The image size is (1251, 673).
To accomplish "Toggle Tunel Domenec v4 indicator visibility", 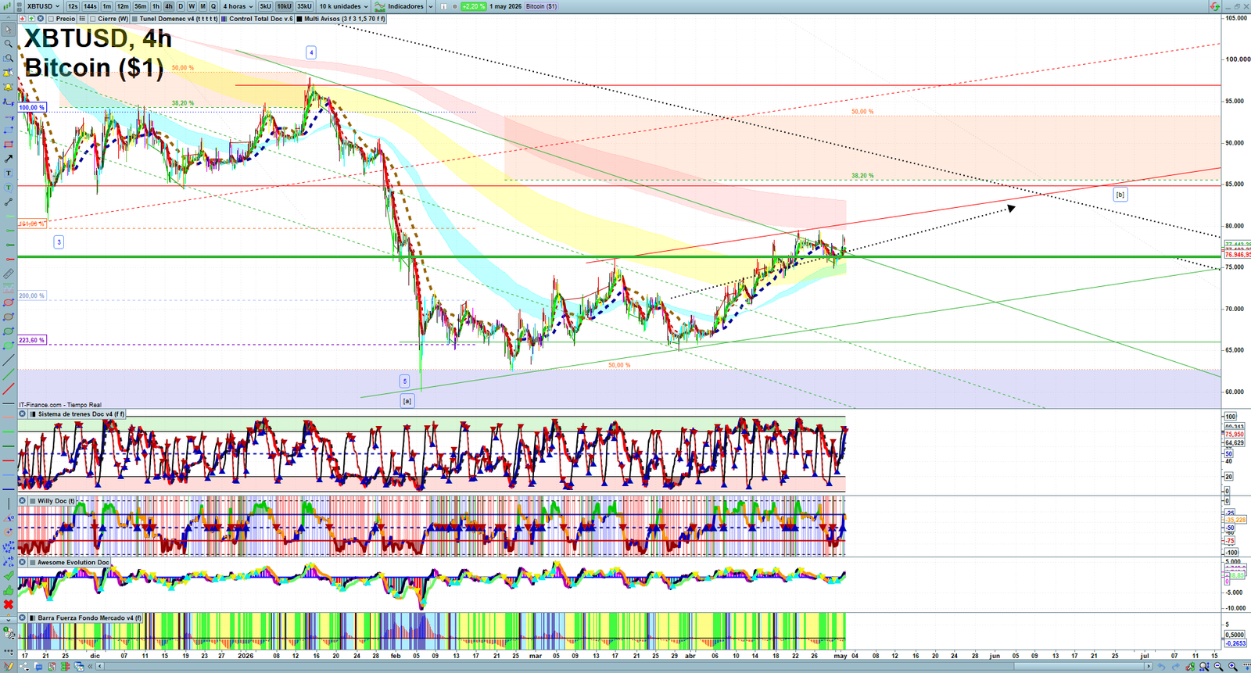I will (134, 19).
